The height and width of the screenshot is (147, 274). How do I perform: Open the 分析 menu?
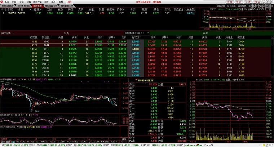coord(29,2)
